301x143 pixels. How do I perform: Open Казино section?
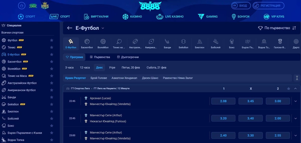point(132,17)
